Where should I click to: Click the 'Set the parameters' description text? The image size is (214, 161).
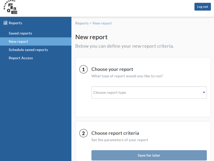pos(120,140)
